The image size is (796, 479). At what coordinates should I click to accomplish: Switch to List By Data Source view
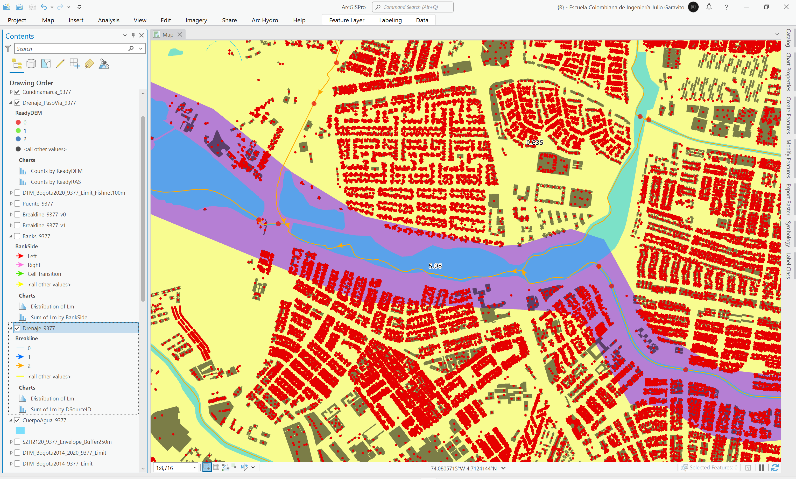(31, 64)
